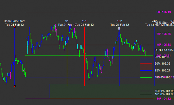
Task: Click the white down-arrow marker under bar 182
Action: 119,28
